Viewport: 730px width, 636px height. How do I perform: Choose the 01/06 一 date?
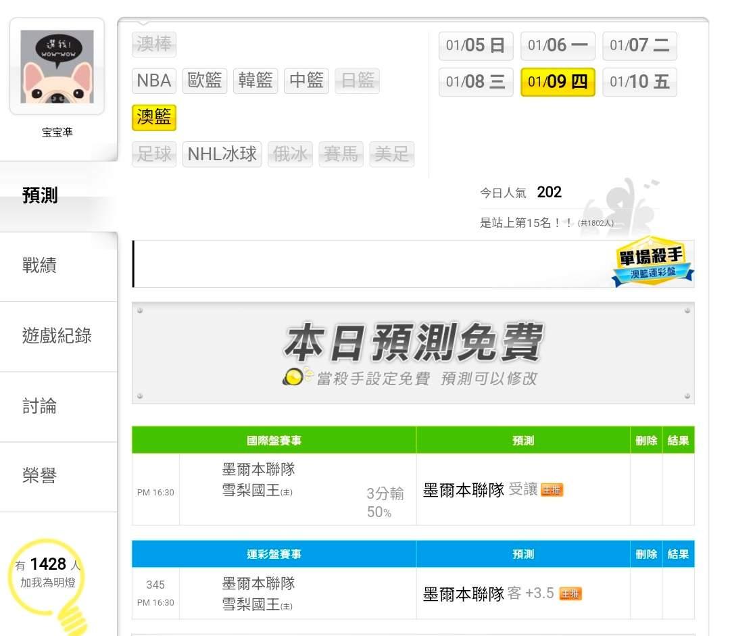click(558, 46)
